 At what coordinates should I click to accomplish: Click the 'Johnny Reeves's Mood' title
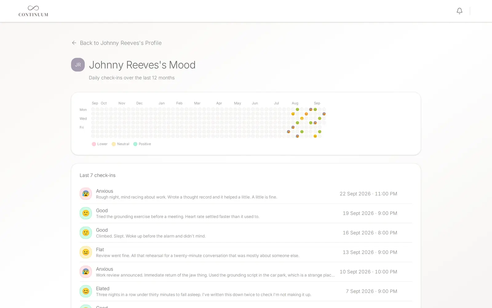pos(142,65)
